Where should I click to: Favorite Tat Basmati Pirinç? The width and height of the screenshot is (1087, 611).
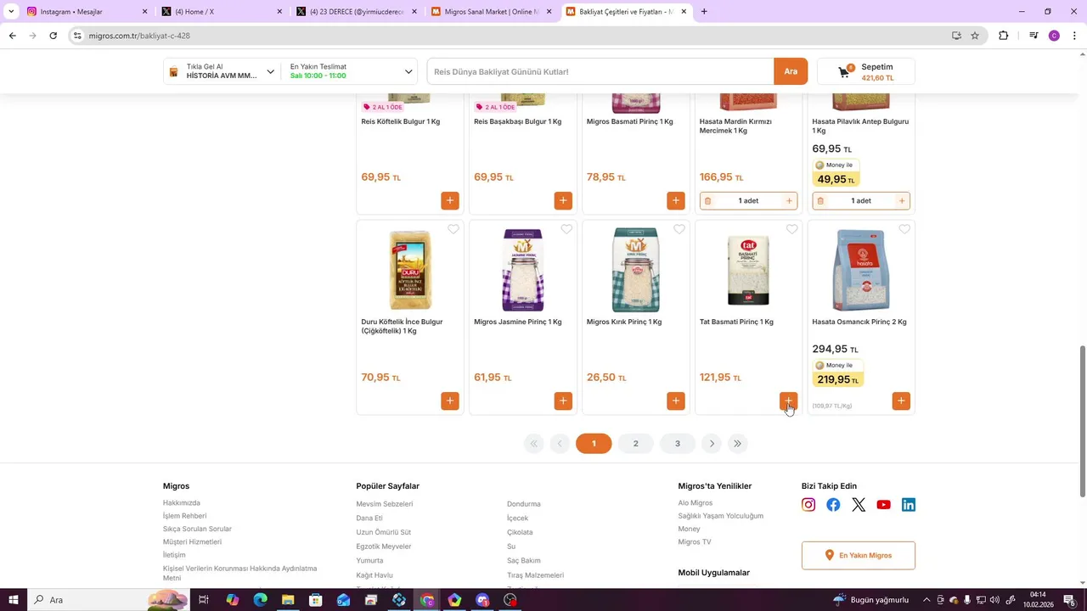click(792, 229)
